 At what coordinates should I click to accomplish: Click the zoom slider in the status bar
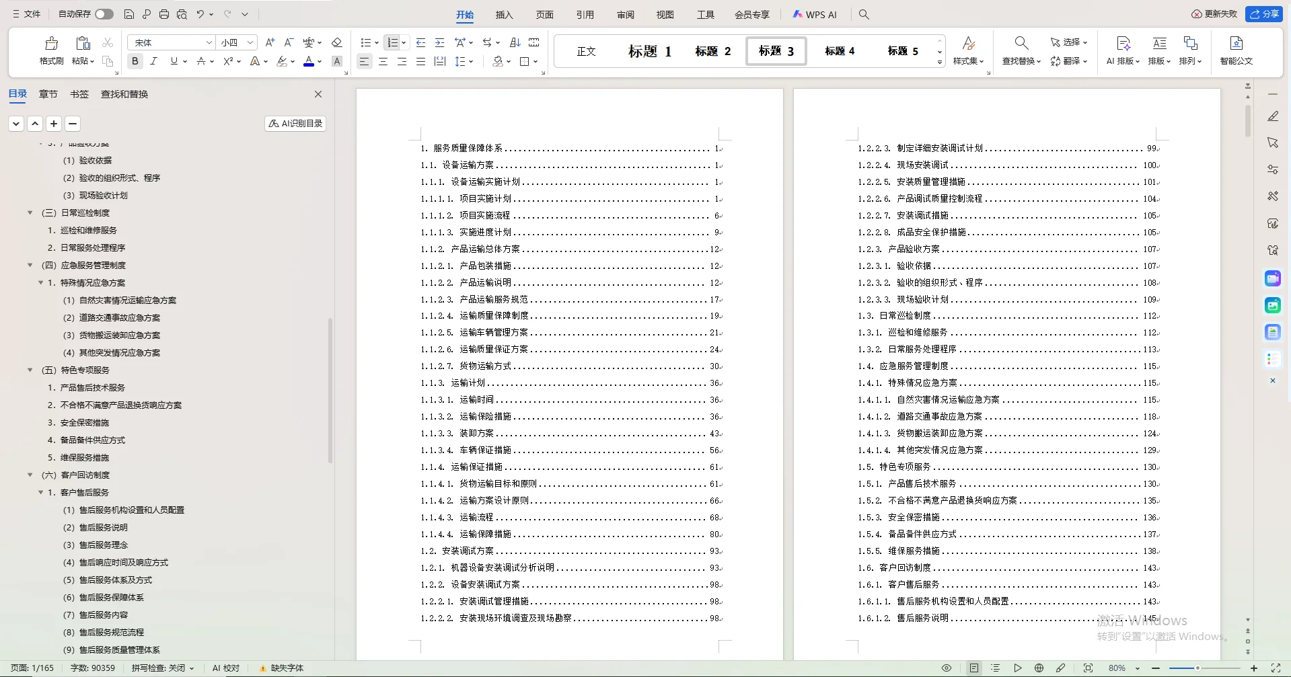tap(1204, 668)
